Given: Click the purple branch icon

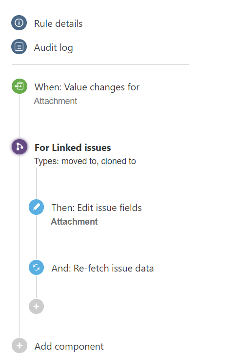Looking at the screenshot, I should (20, 147).
